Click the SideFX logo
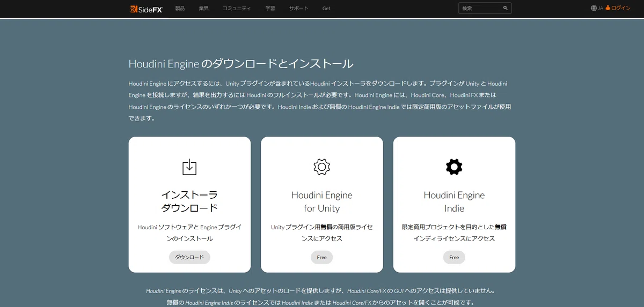Viewport: 644px width, 307px height. pos(146,9)
